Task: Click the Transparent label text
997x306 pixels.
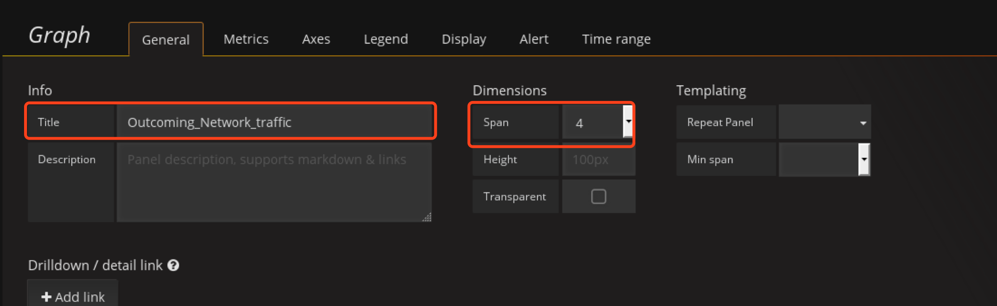Action: point(514,197)
